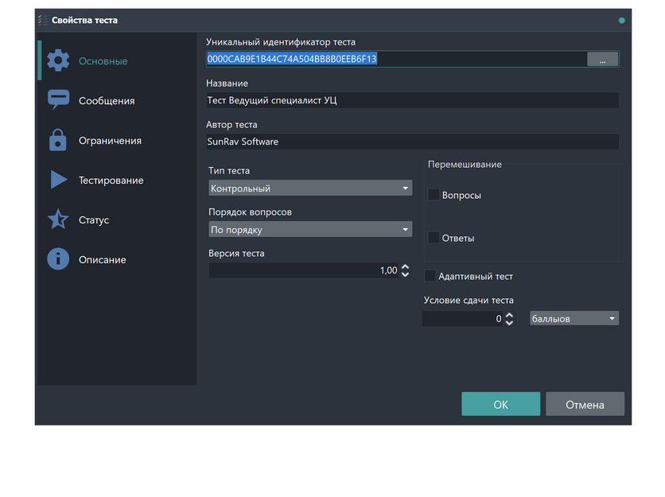
Task: Click the ellipsis button beside identifier
Action: [602, 59]
